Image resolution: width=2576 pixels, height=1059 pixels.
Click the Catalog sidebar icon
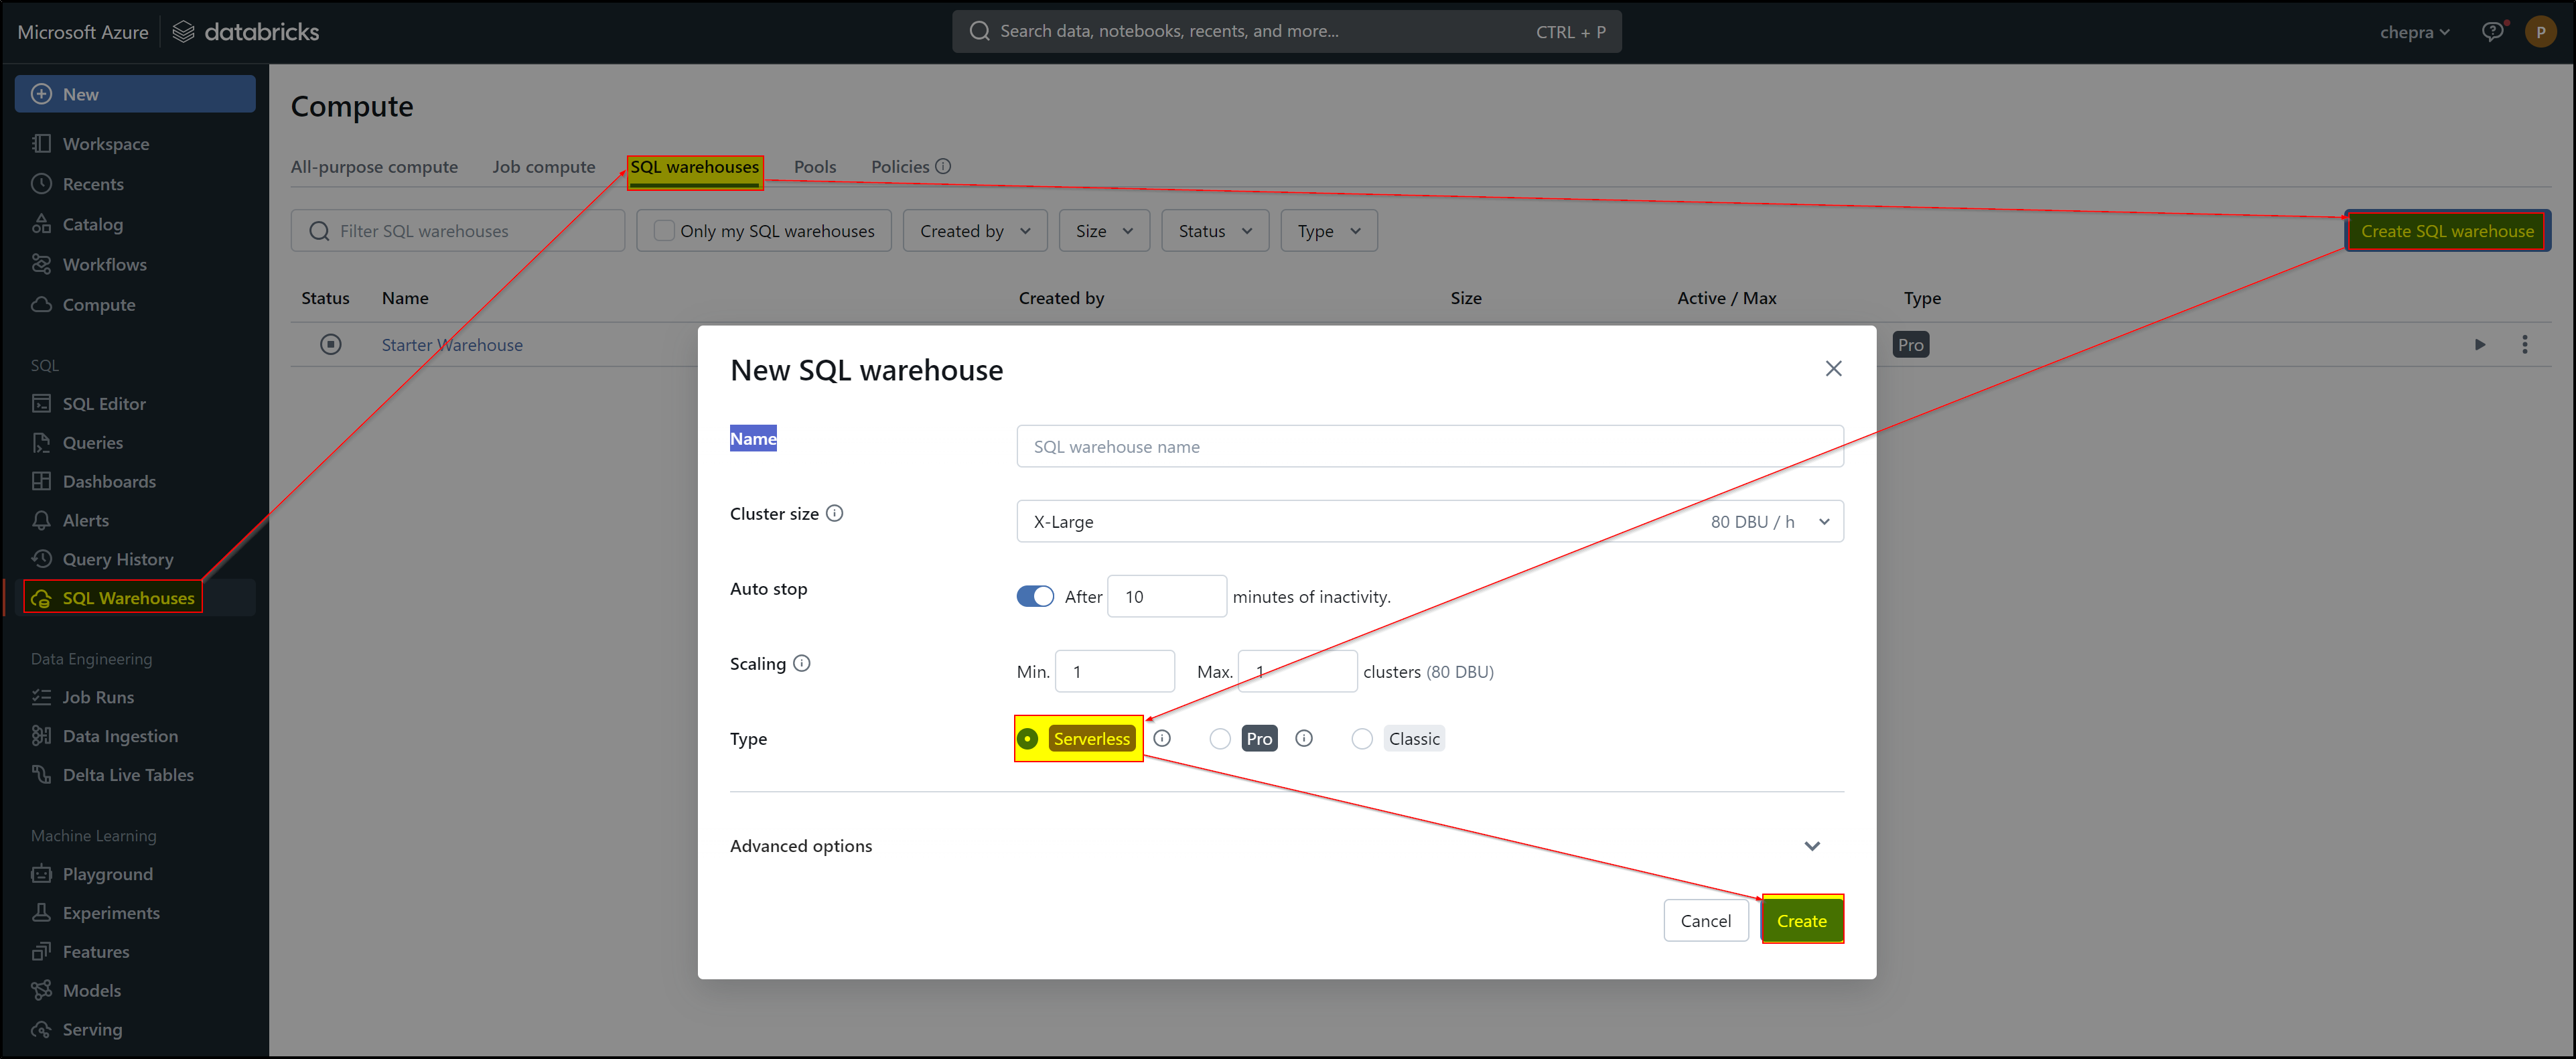coord(41,224)
